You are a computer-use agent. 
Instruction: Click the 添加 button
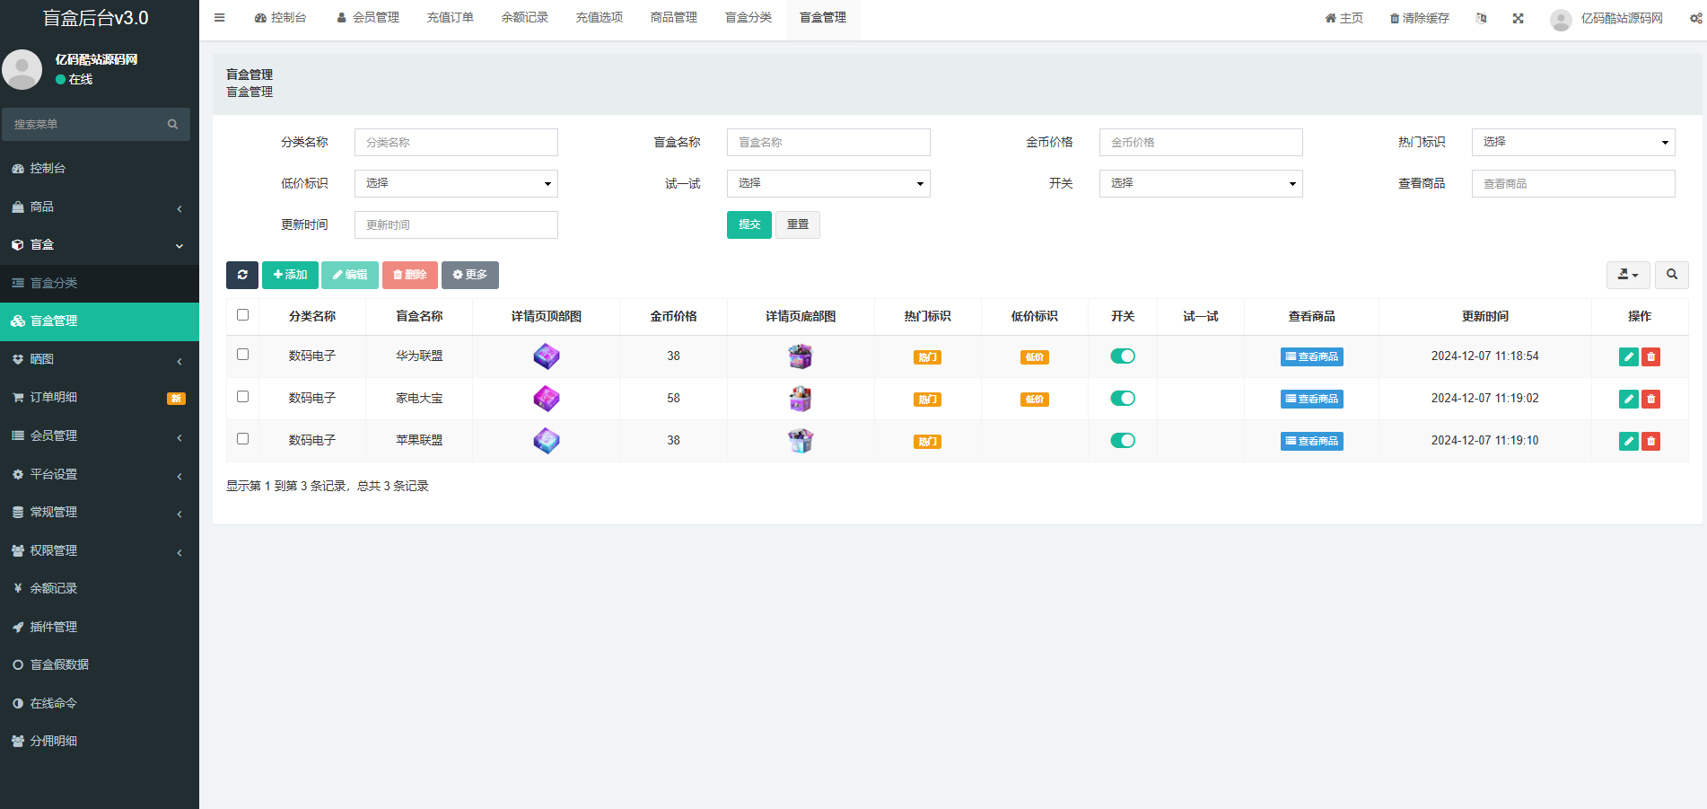290,275
